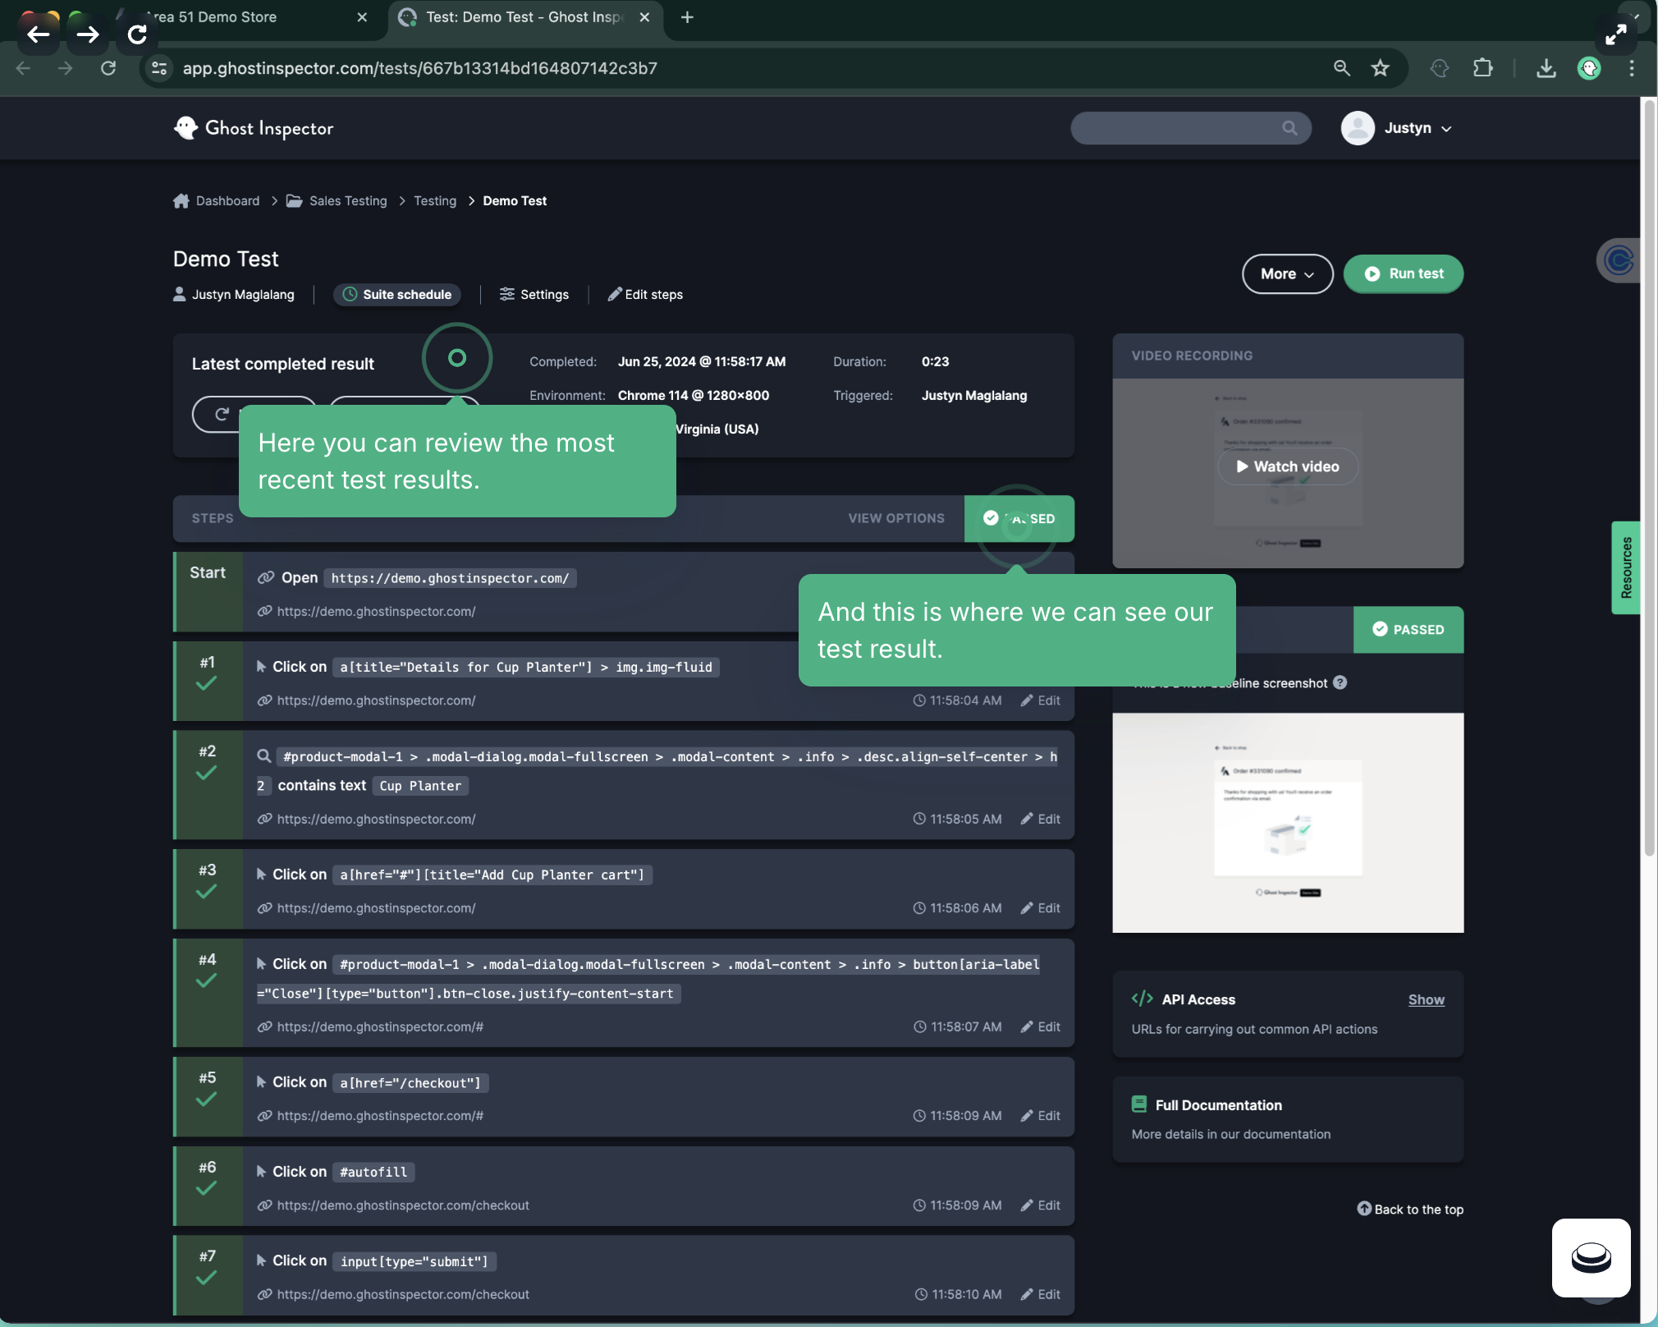Click the book icon beside Full Documentation
Image resolution: width=1658 pixels, height=1327 pixels.
1140,1104
